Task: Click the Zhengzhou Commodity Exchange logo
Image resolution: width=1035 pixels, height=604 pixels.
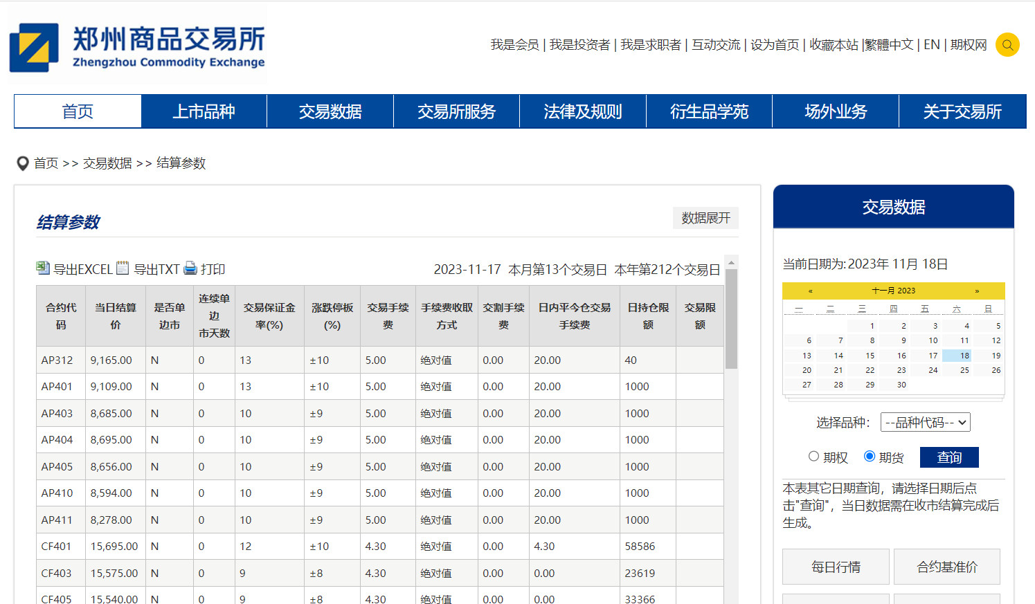Action: click(x=137, y=47)
